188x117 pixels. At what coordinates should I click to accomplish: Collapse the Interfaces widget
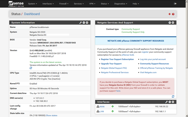169,102
